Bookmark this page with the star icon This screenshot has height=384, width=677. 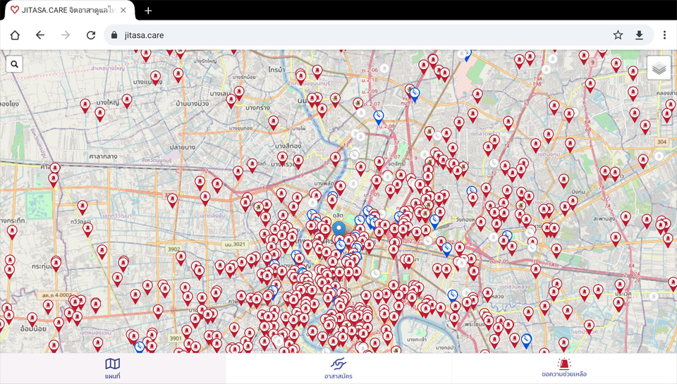point(618,35)
